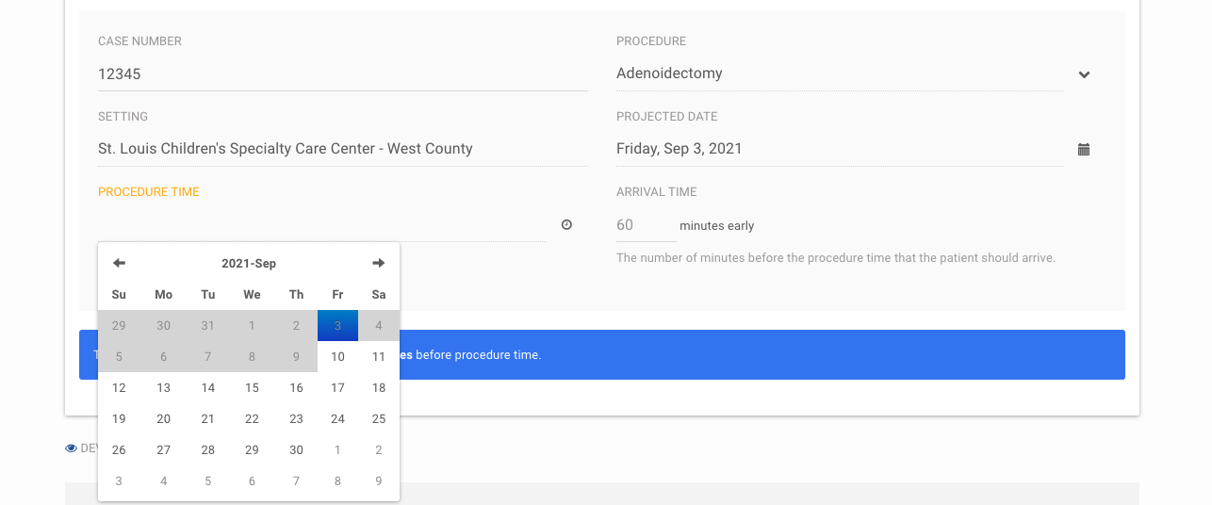Viewport: 1212px width, 505px height.
Task: Select highlighted date September 3
Action: point(337,326)
